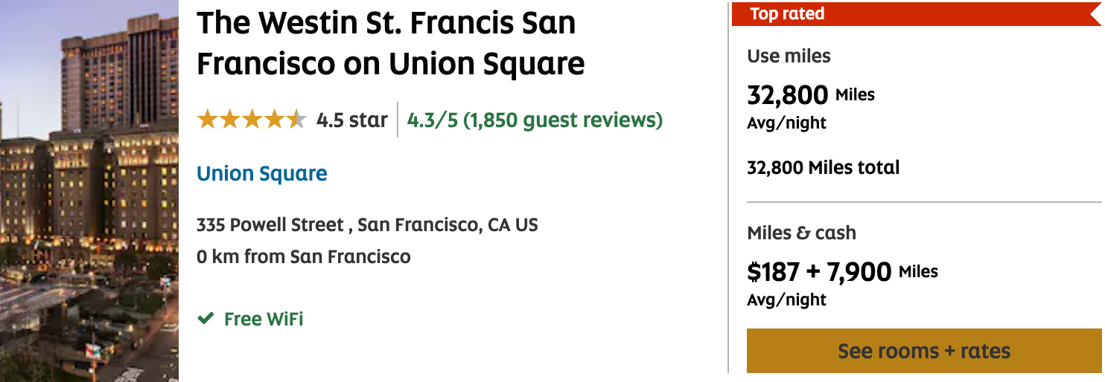Open The Westin St. Francis hotel title
This screenshot has width=1105, height=382.
coord(390,44)
